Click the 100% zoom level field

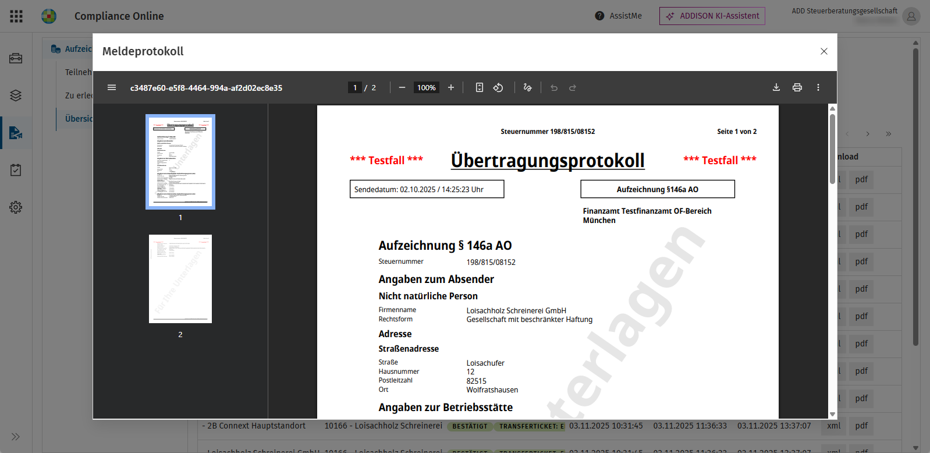point(427,87)
